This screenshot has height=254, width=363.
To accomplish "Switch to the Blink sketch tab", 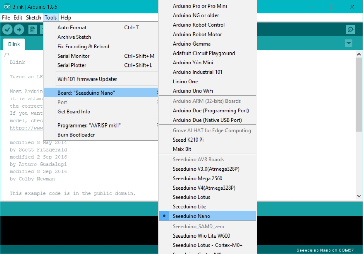I will (14, 44).
